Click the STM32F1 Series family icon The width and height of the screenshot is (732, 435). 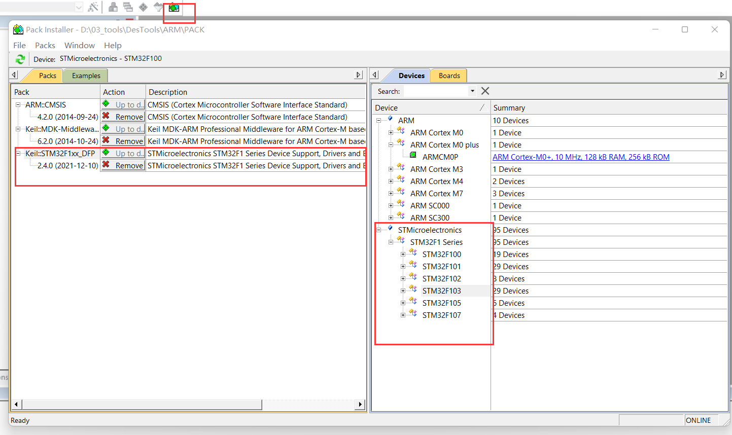click(x=401, y=240)
